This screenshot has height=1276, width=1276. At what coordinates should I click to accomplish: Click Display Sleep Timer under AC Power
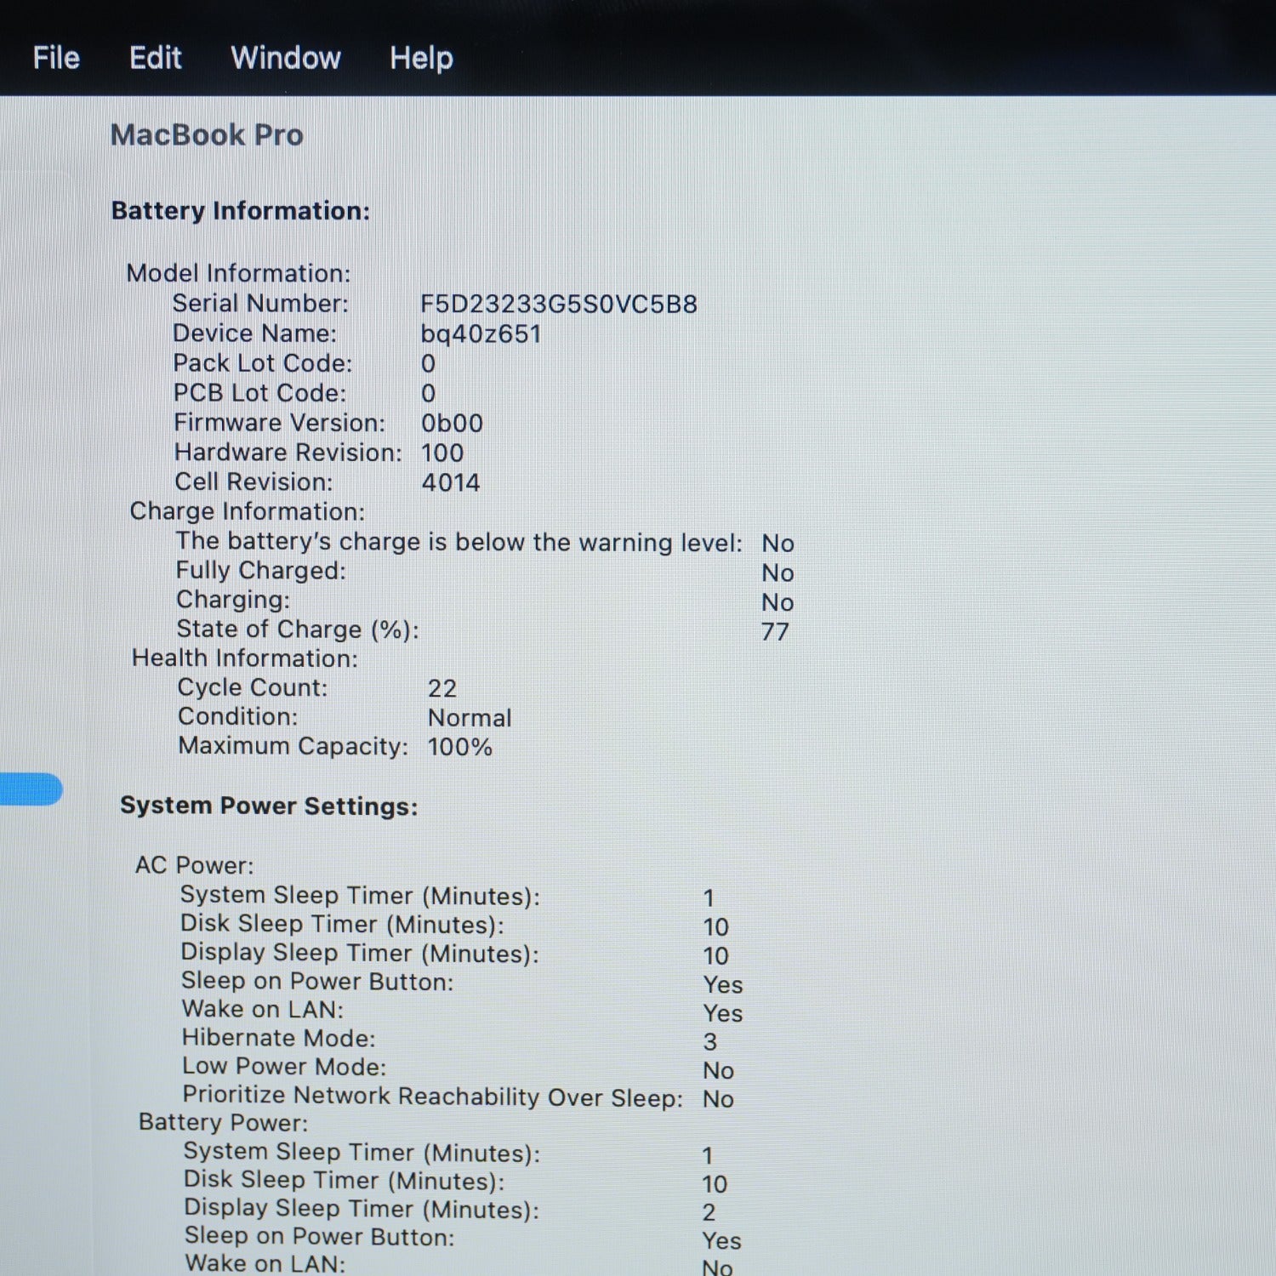(x=360, y=953)
